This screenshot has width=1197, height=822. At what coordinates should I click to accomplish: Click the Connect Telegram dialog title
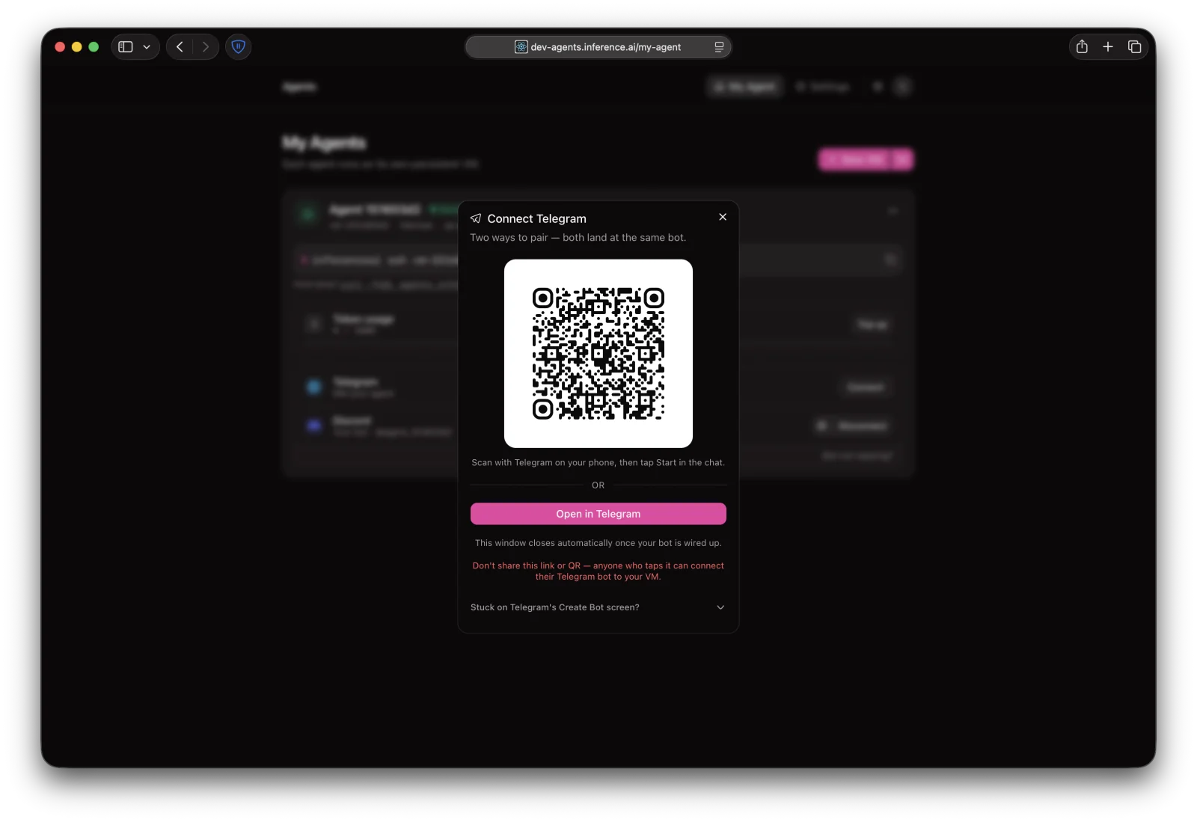click(537, 218)
